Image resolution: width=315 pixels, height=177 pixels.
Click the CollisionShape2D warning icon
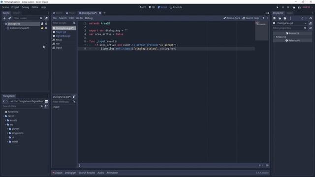click(42, 28)
